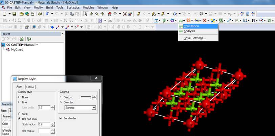Open the CASTEP icon dropdown arrow
Screen dimensions: 275x136
[184, 21]
